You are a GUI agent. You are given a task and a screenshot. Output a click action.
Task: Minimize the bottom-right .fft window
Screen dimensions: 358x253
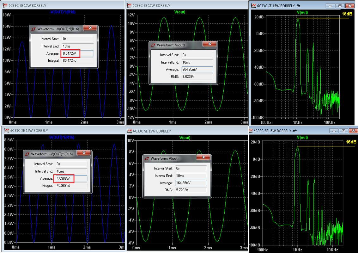point(334,131)
